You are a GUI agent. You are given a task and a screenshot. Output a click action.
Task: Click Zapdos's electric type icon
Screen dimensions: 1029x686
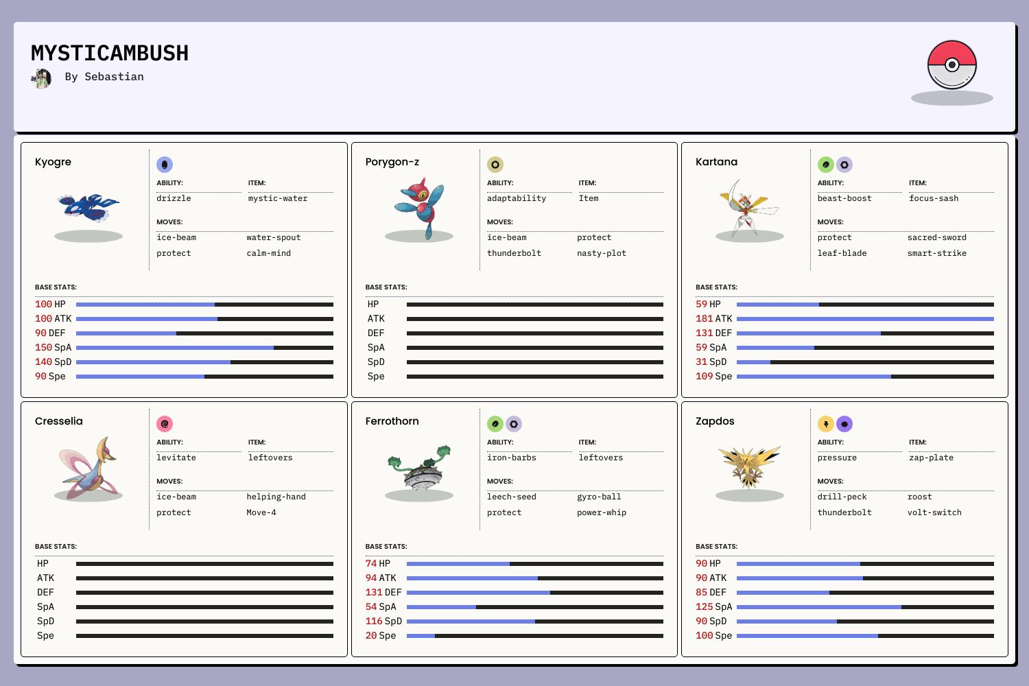point(826,424)
